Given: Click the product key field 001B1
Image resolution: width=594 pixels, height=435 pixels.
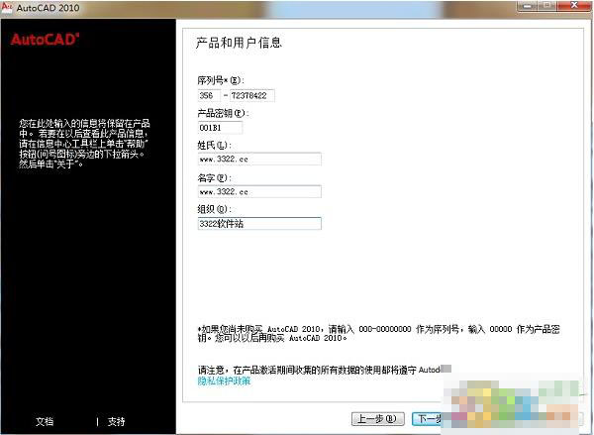Looking at the screenshot, I should coord(220,128).
